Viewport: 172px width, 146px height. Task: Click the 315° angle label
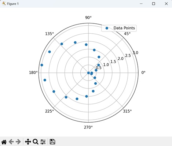tap(127, 111)
